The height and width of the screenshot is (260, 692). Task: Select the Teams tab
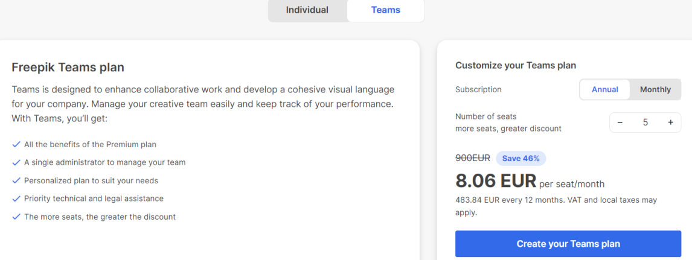point(385,10)
